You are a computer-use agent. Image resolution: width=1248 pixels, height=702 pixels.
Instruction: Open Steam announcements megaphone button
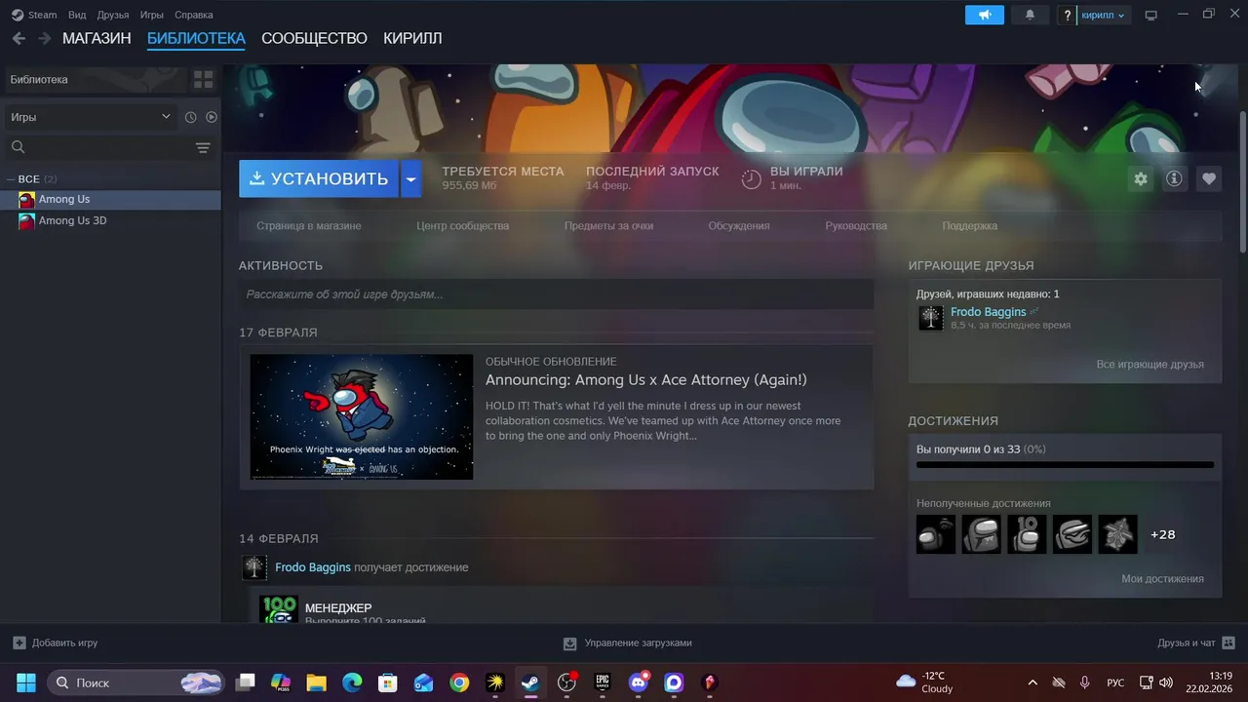click(x=985, y=15)
